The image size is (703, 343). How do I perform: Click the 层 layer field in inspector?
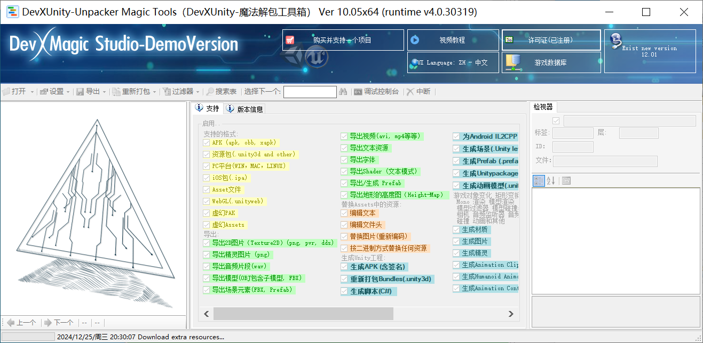pos(639,133)
